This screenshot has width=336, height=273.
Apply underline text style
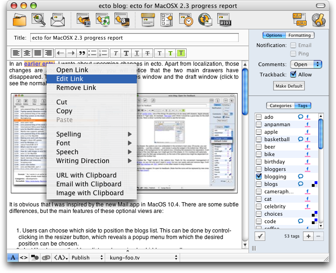(x=137, y=53)
